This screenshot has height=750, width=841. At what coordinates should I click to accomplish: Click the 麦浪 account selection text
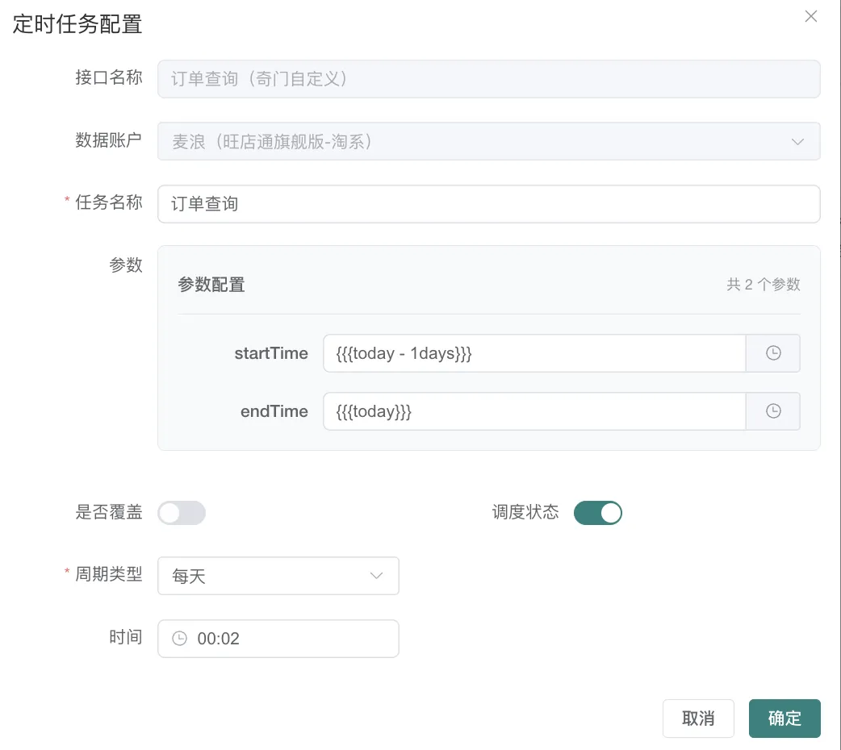(x=272, y=142)
